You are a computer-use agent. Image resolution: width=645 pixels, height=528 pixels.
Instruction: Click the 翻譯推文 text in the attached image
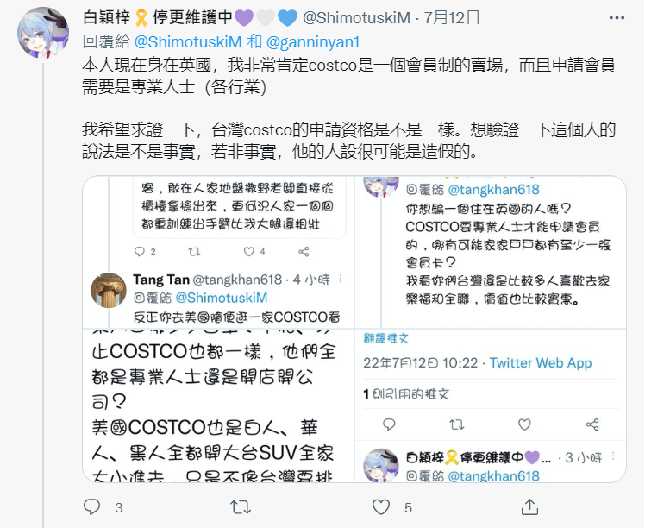pos(385,338)
